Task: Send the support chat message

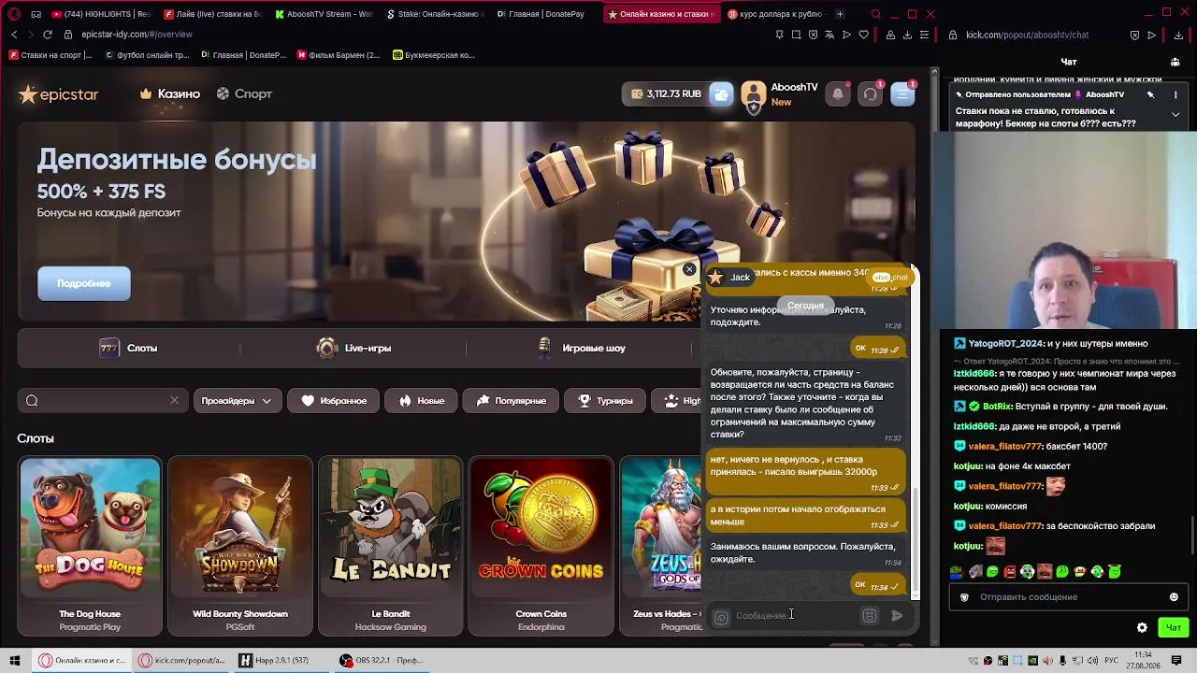Action: 897,616
